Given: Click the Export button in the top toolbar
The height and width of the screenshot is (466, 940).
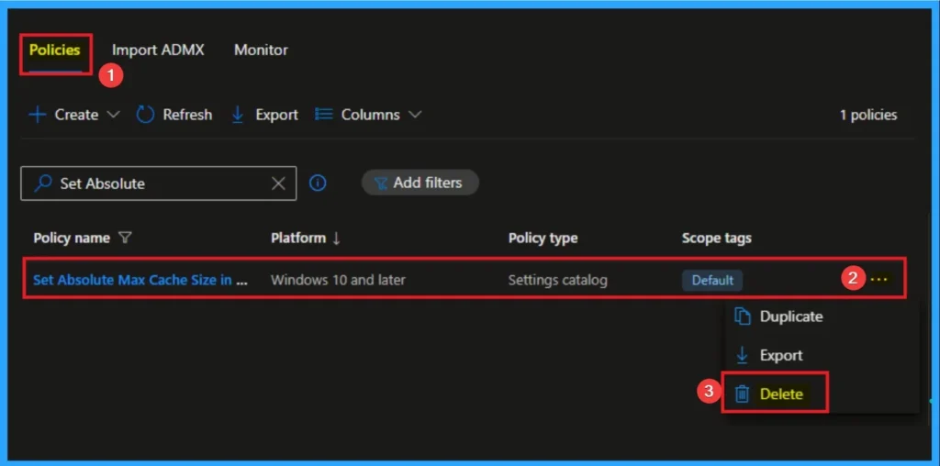Looking at the screenshot, I should tap(264, 115).
